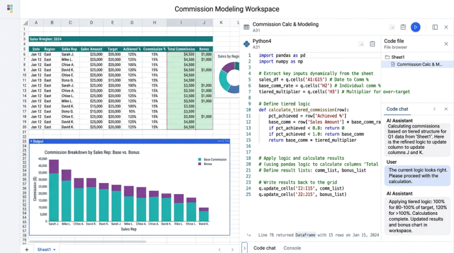Close the Commission Calc & Modeling panel

(446, 27)
